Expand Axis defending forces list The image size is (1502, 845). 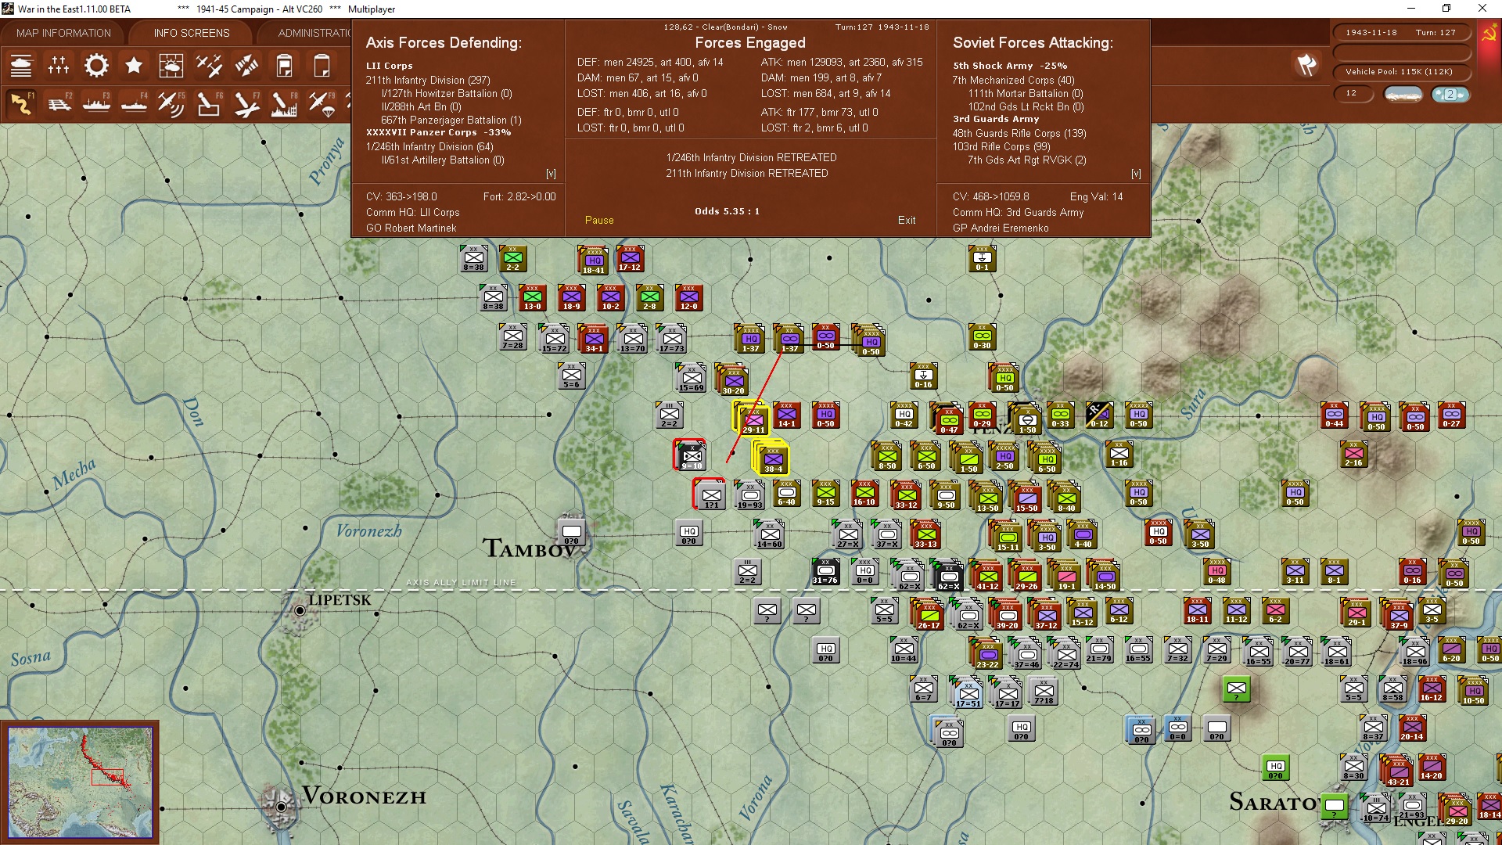point(551,174)
